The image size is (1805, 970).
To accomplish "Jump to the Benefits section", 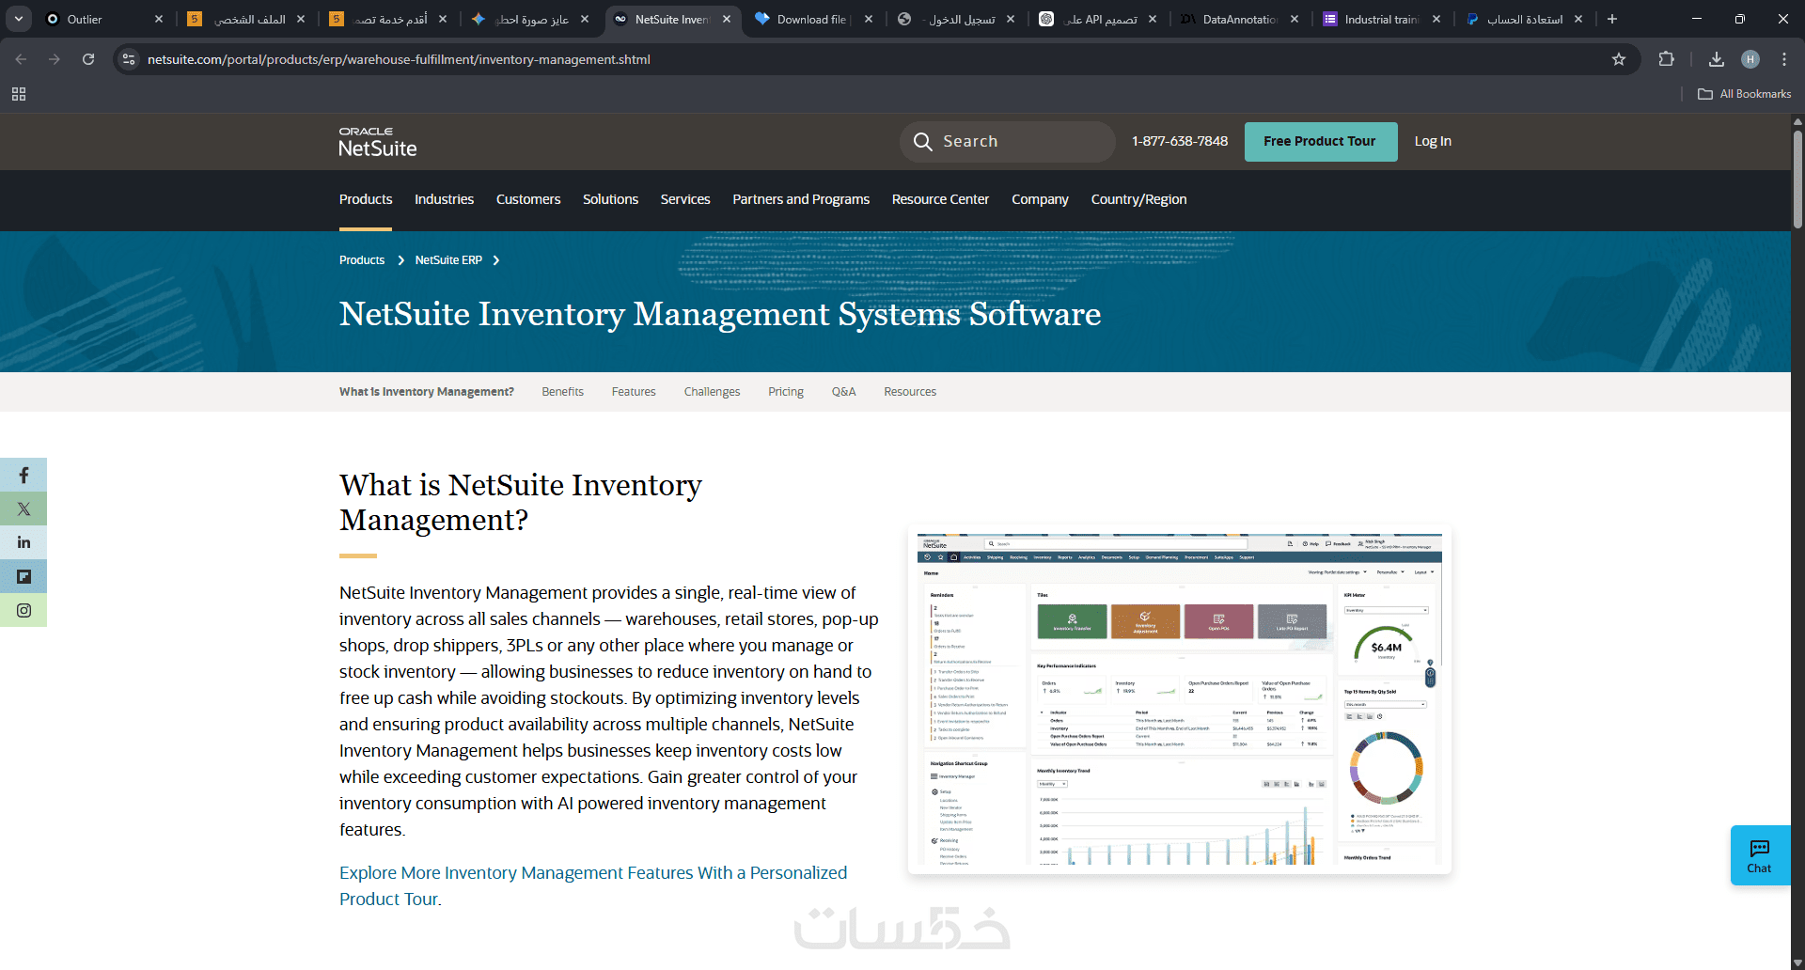I will pyautogui.click(x=562, y=392).
